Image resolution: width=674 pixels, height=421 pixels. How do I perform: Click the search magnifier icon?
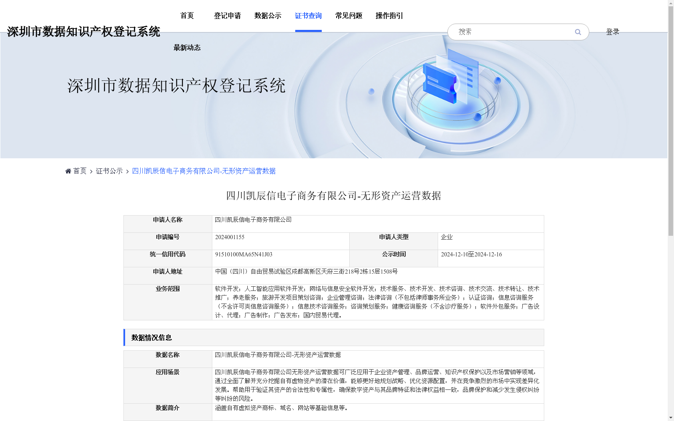point(578,32)
